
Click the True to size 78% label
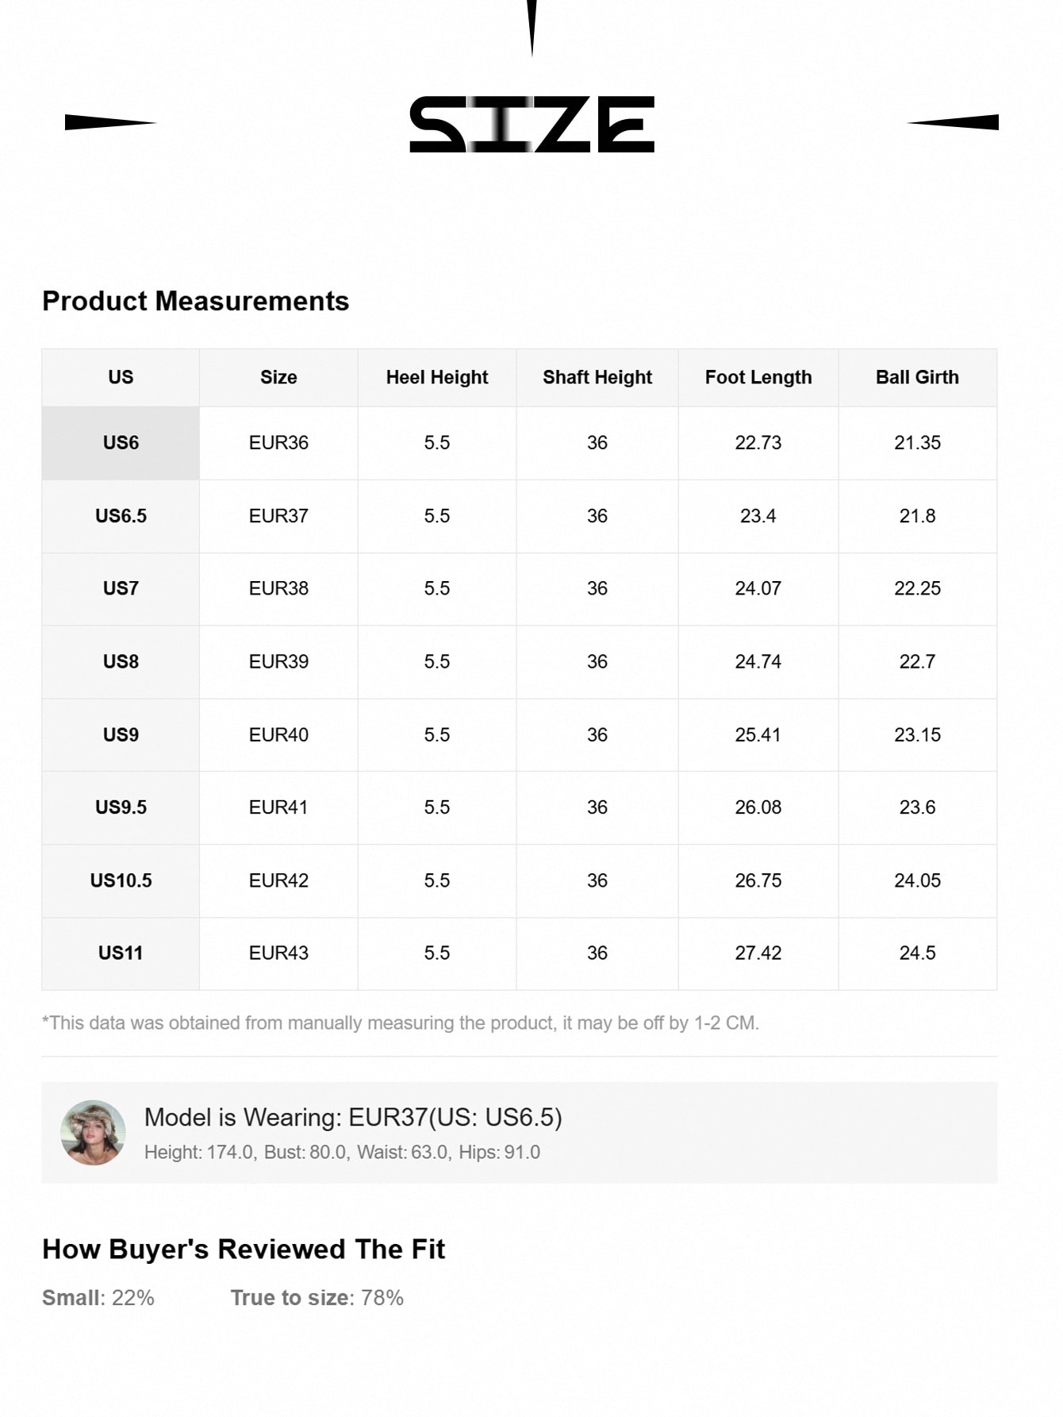click(317, 1298)
